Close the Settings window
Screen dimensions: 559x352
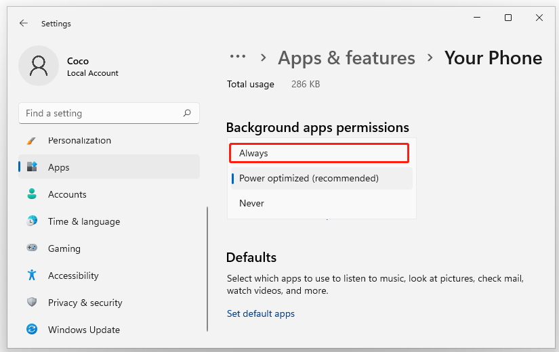point(539,18)
